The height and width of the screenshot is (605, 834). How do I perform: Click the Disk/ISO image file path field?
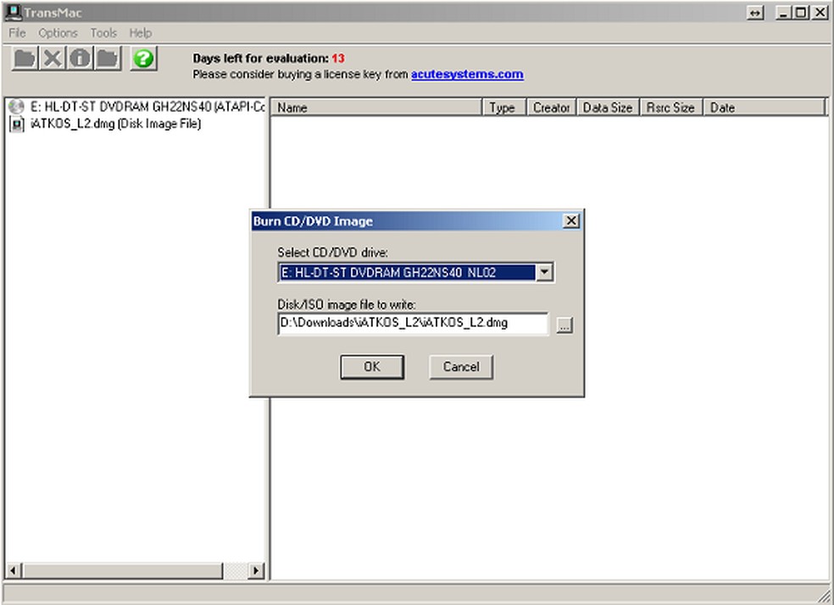pyautogui.click(x=413, y=323)
